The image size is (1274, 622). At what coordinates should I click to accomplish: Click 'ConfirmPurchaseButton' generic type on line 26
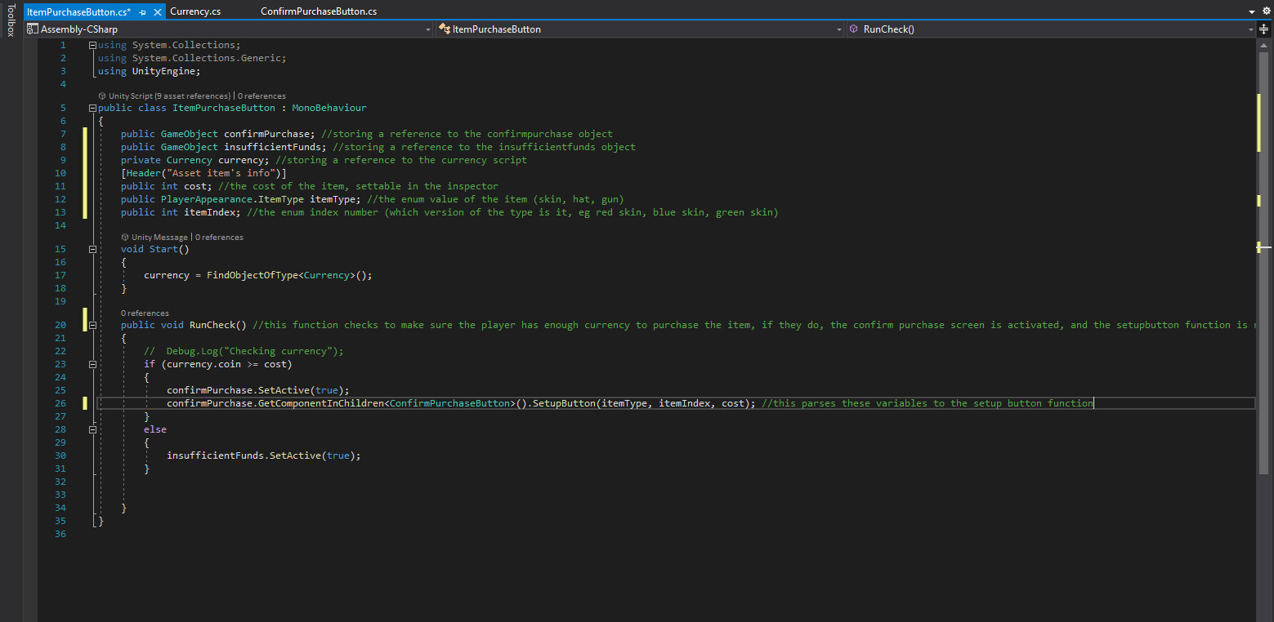450,403
